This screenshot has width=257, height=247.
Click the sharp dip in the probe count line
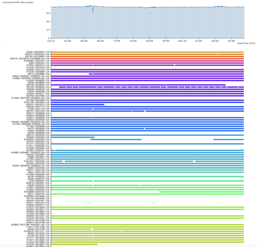coord(93,10)
